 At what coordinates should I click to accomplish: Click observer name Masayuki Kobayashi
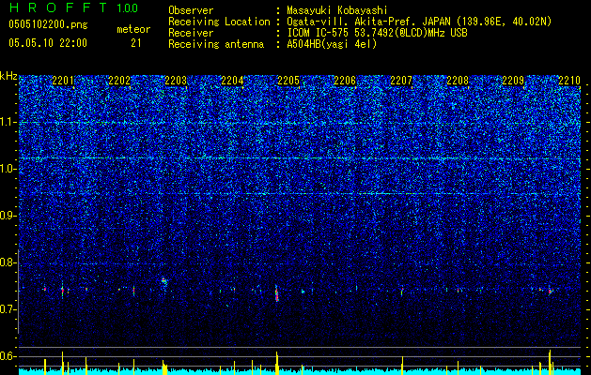(x=337, y=10)
